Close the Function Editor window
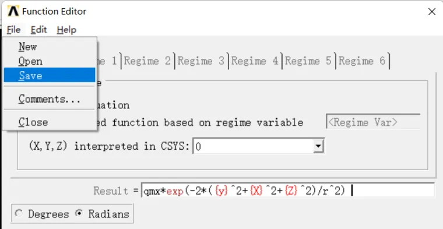443x229 pixels. click(431, 12)
